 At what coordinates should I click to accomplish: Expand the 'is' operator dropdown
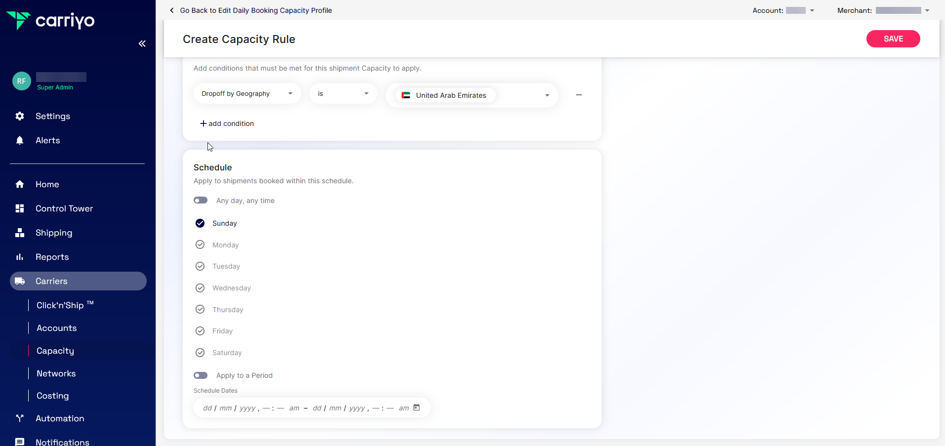343,94
